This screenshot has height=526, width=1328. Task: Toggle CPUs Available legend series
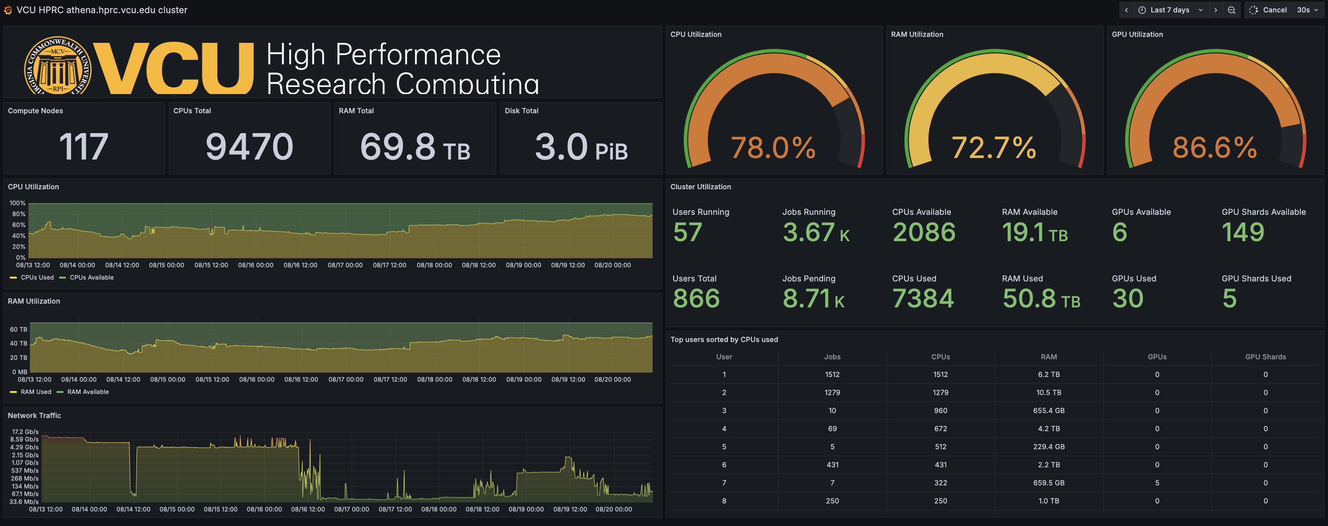tap(91, 277)
